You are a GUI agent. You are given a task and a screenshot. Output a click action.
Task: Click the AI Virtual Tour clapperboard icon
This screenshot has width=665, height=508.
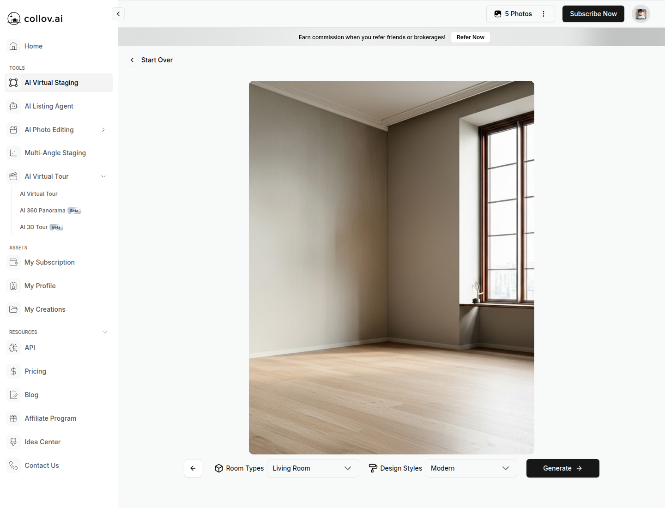[x=13, y=176]
